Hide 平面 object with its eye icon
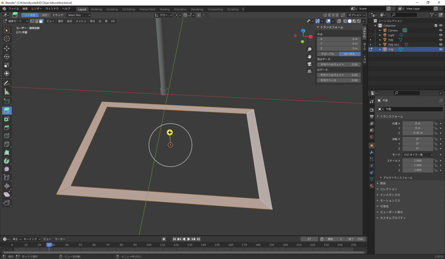The height and width of the screenshot is (259, 445). [441, 49]
